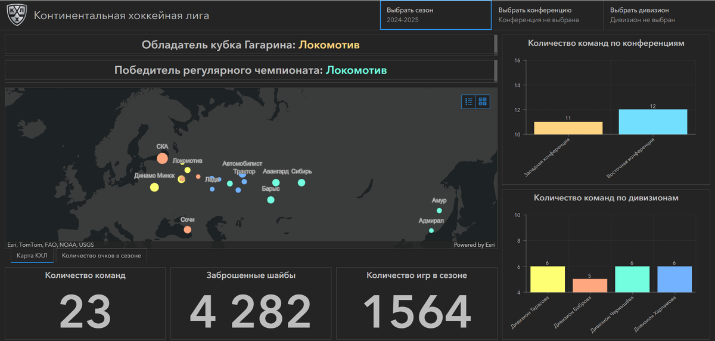Open the Выбрать конференцию selector
Image resolution: width=715 pixels, height=341 pixels.
548,15
